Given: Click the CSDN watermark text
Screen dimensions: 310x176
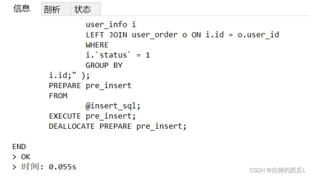Looking at the screenshot, I should pyautogui.click(x=277, y=170).
